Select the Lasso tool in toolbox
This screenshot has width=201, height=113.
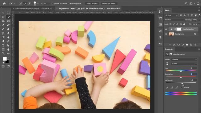coord(3,17)
